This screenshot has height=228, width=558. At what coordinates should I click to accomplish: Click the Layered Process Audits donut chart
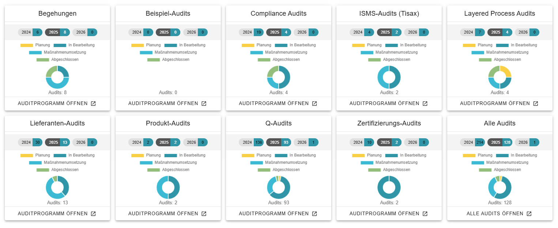click(499, 77)
